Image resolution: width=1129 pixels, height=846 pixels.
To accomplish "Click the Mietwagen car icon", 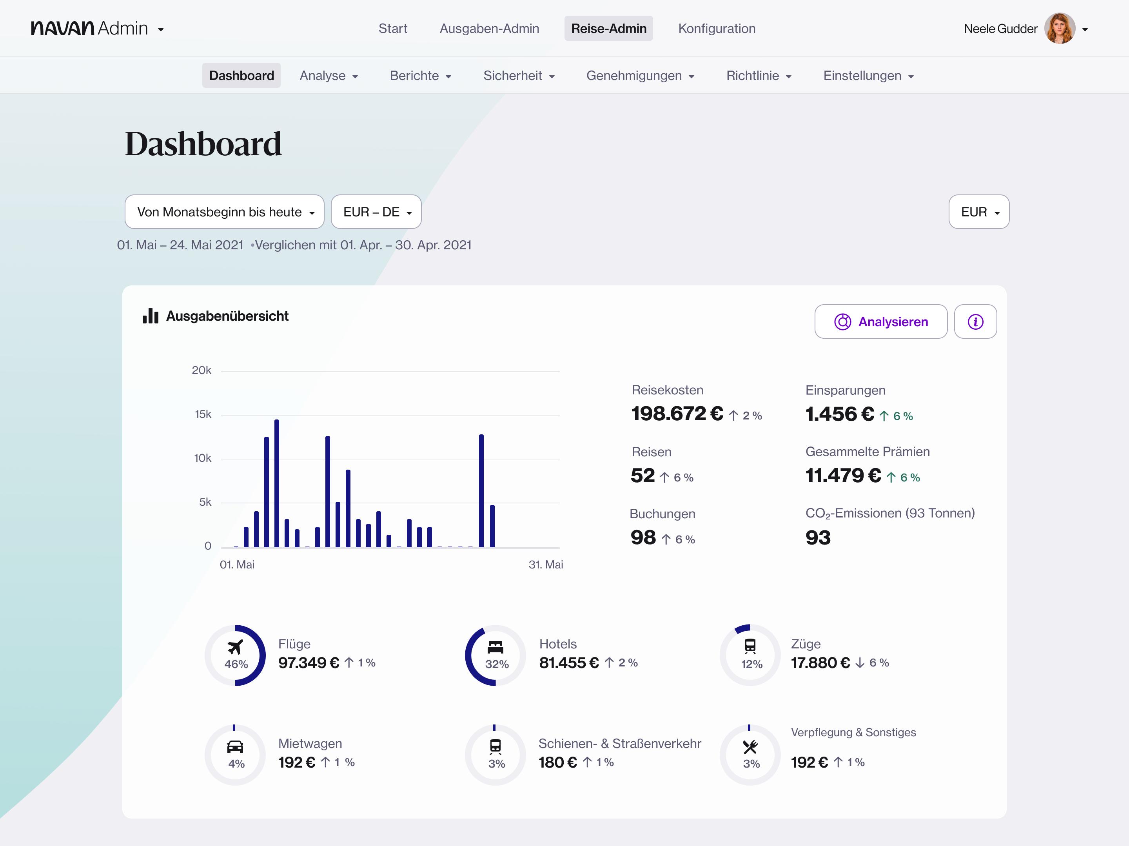I will (235, 747).
